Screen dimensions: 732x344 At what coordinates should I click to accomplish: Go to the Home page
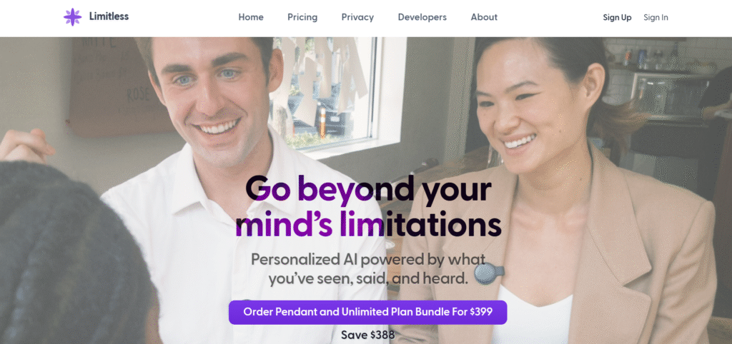click(251, 17)
